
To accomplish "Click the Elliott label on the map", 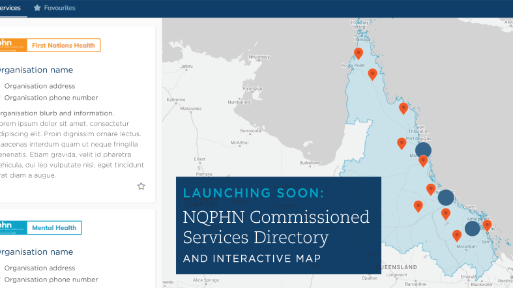I will point(199,159).
